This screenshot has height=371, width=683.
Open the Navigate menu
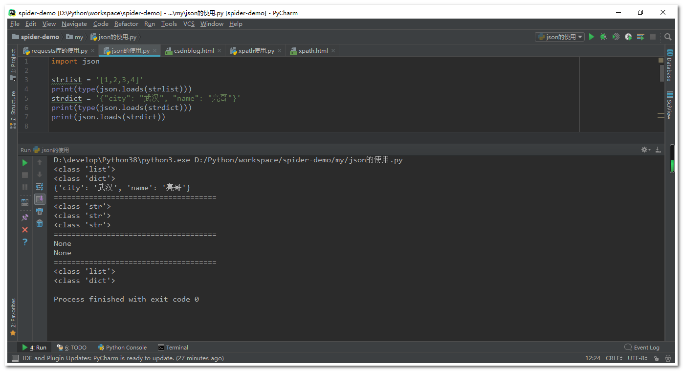pyautogui.click(x=74, y=24)
